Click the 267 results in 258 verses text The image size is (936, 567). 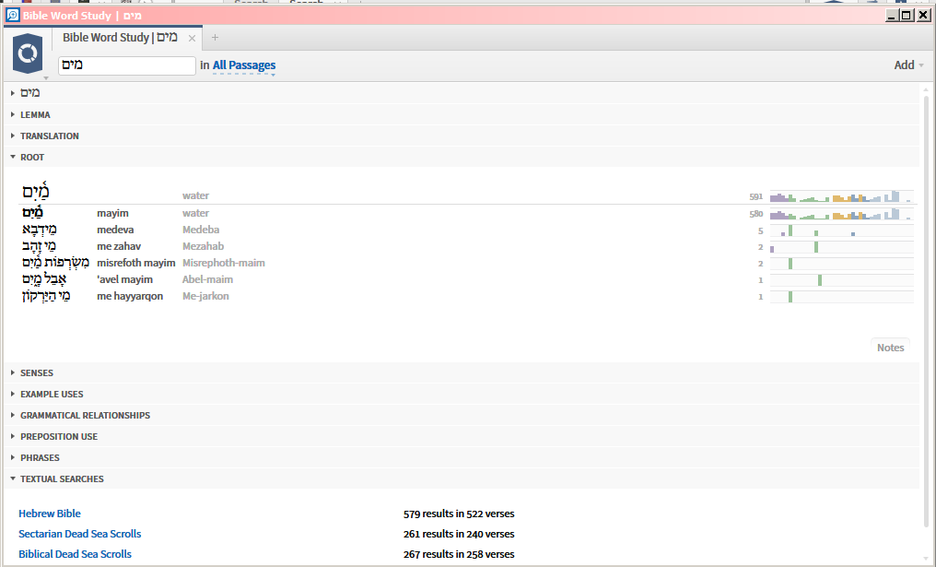click(459, 554)
